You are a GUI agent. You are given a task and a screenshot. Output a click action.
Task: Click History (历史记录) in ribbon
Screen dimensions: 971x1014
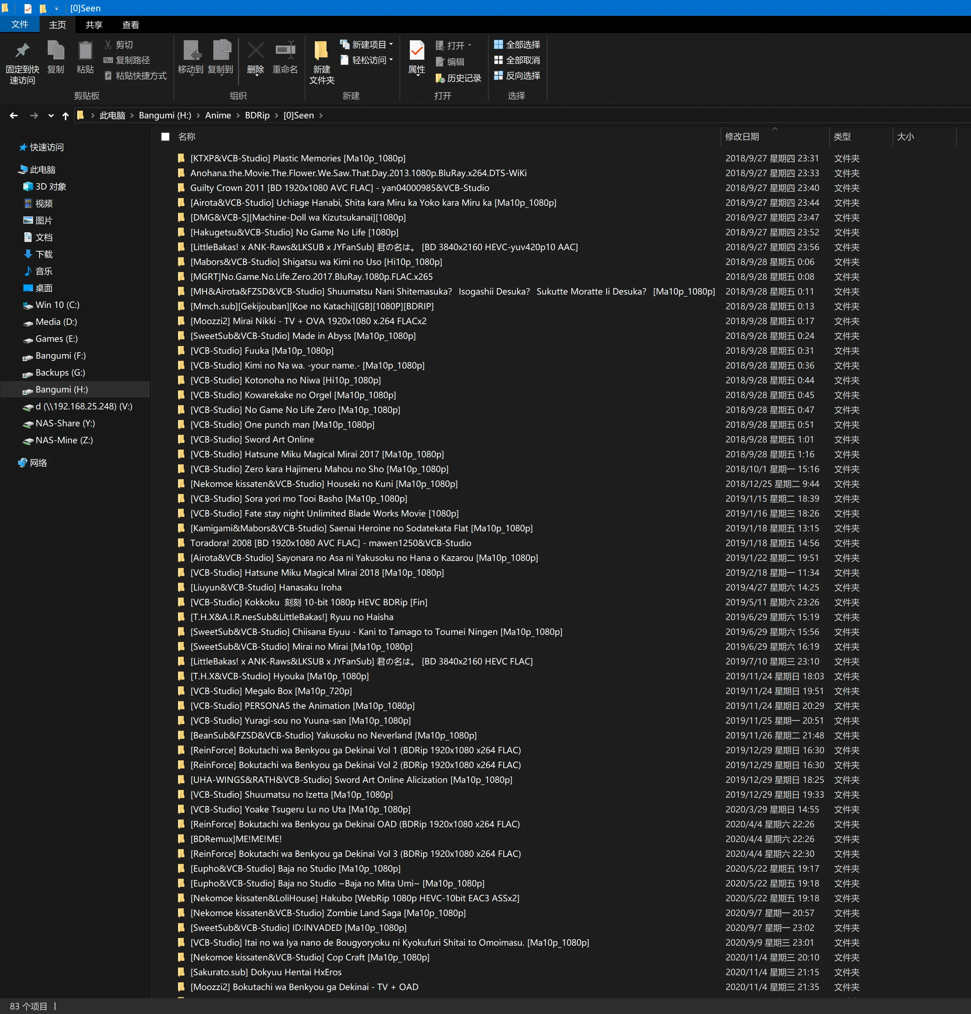[458, 78]
